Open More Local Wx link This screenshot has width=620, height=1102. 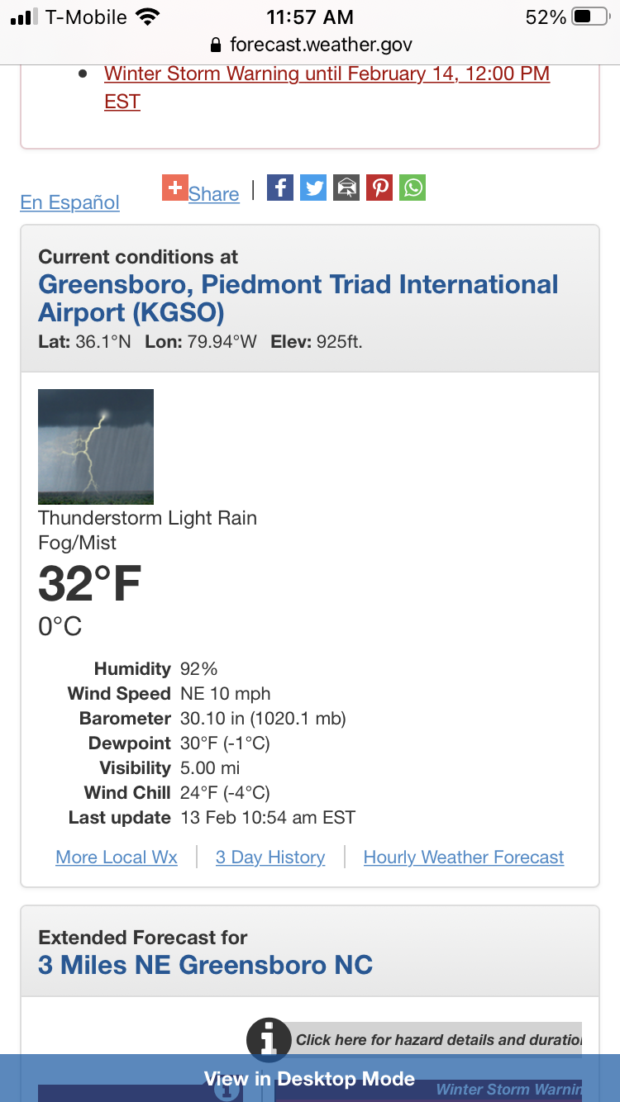tap(117, 857)
